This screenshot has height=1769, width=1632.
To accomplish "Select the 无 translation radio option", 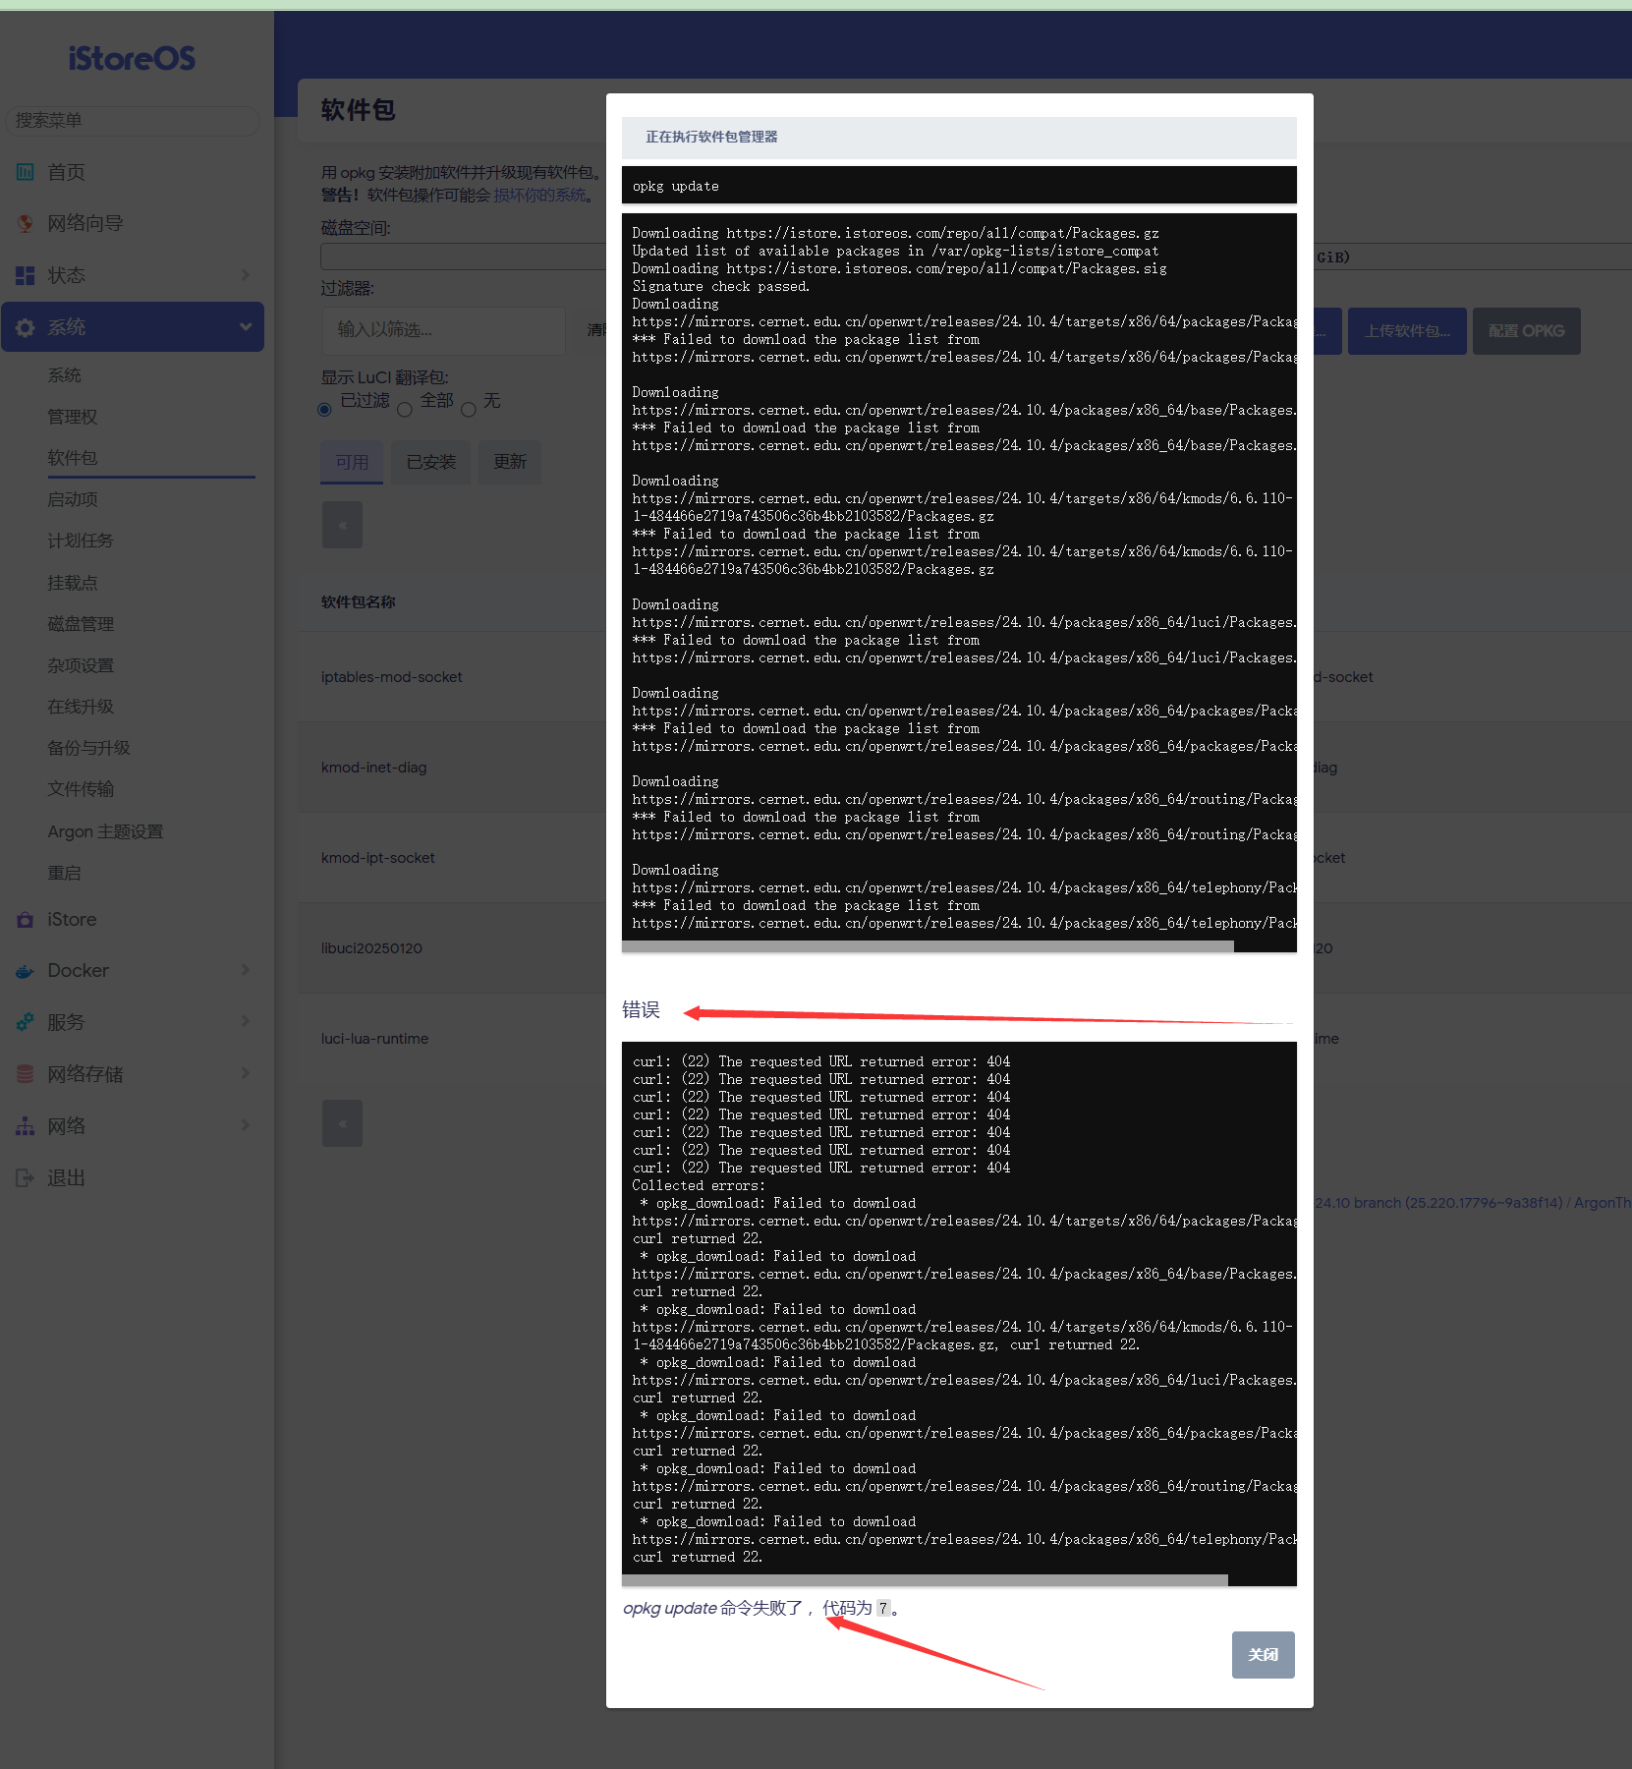I will pyautogui.click(x=469, y=410).
